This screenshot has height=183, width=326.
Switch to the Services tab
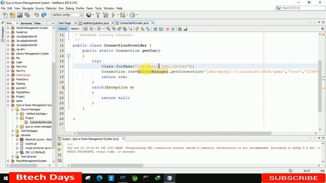pos(26,23)
